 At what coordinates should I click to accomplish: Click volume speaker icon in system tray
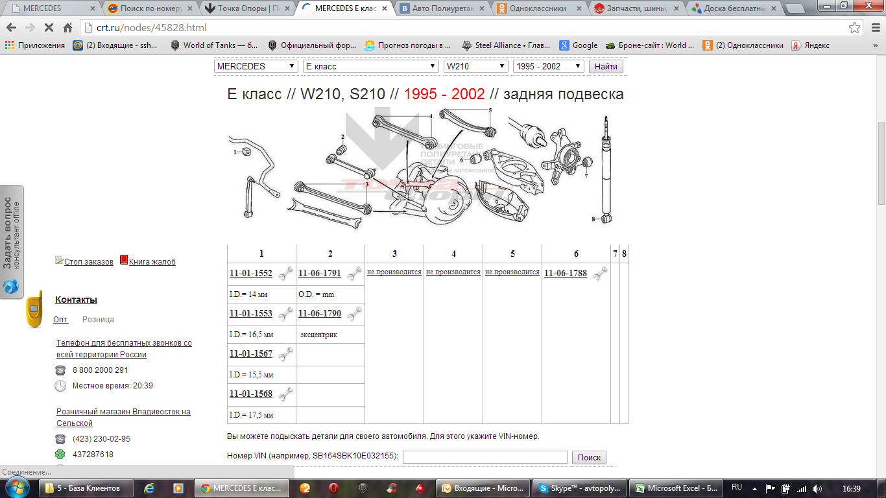[x=817, y=488]
